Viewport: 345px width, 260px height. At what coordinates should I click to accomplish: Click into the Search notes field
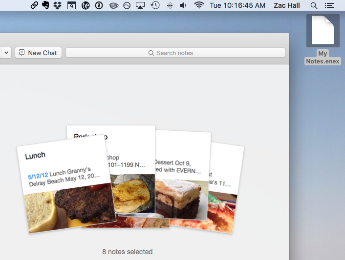(x=175, y=53)
